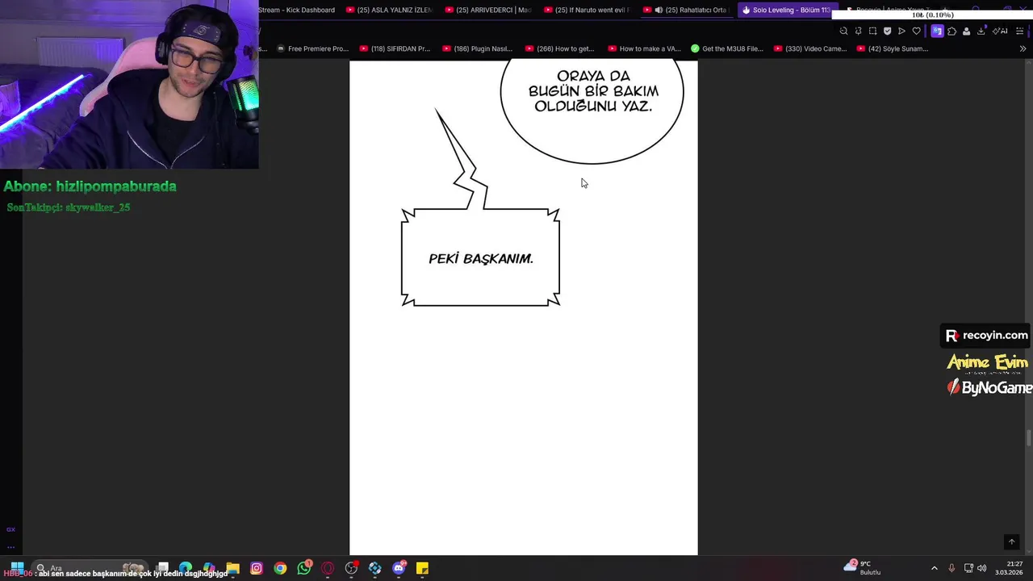1033x581 pixels.
Task: Click the page vertical scrollbar thumb
Action: 1028,438
